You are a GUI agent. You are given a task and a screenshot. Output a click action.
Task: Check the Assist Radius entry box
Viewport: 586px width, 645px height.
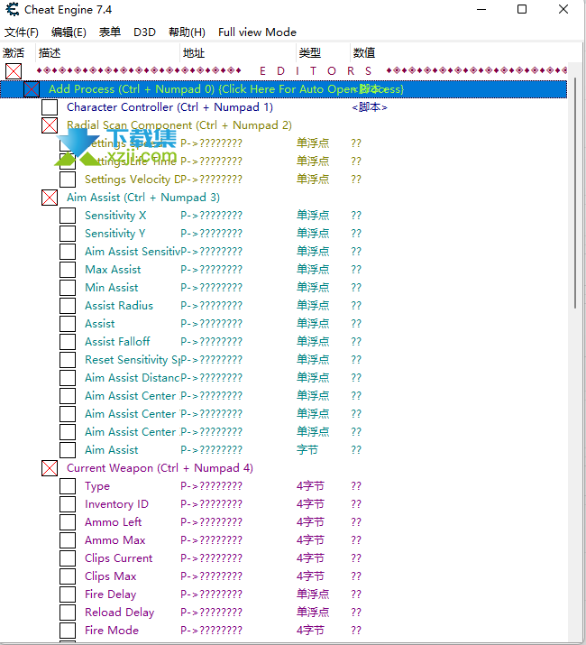68,306
